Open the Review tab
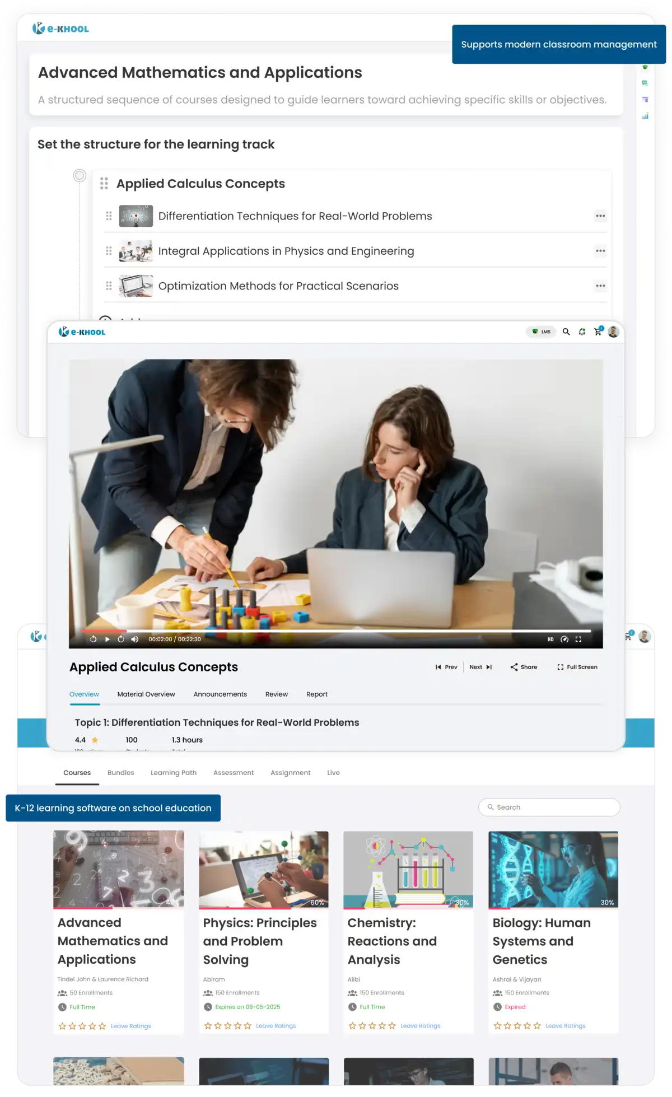This screenshot has height=1097, width=672. click(277, 694)
